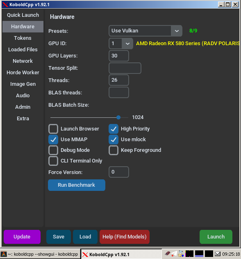Open the Image Gen tab
The width and height of the screenshot is (241, 259).
click(x=23, y=84)
